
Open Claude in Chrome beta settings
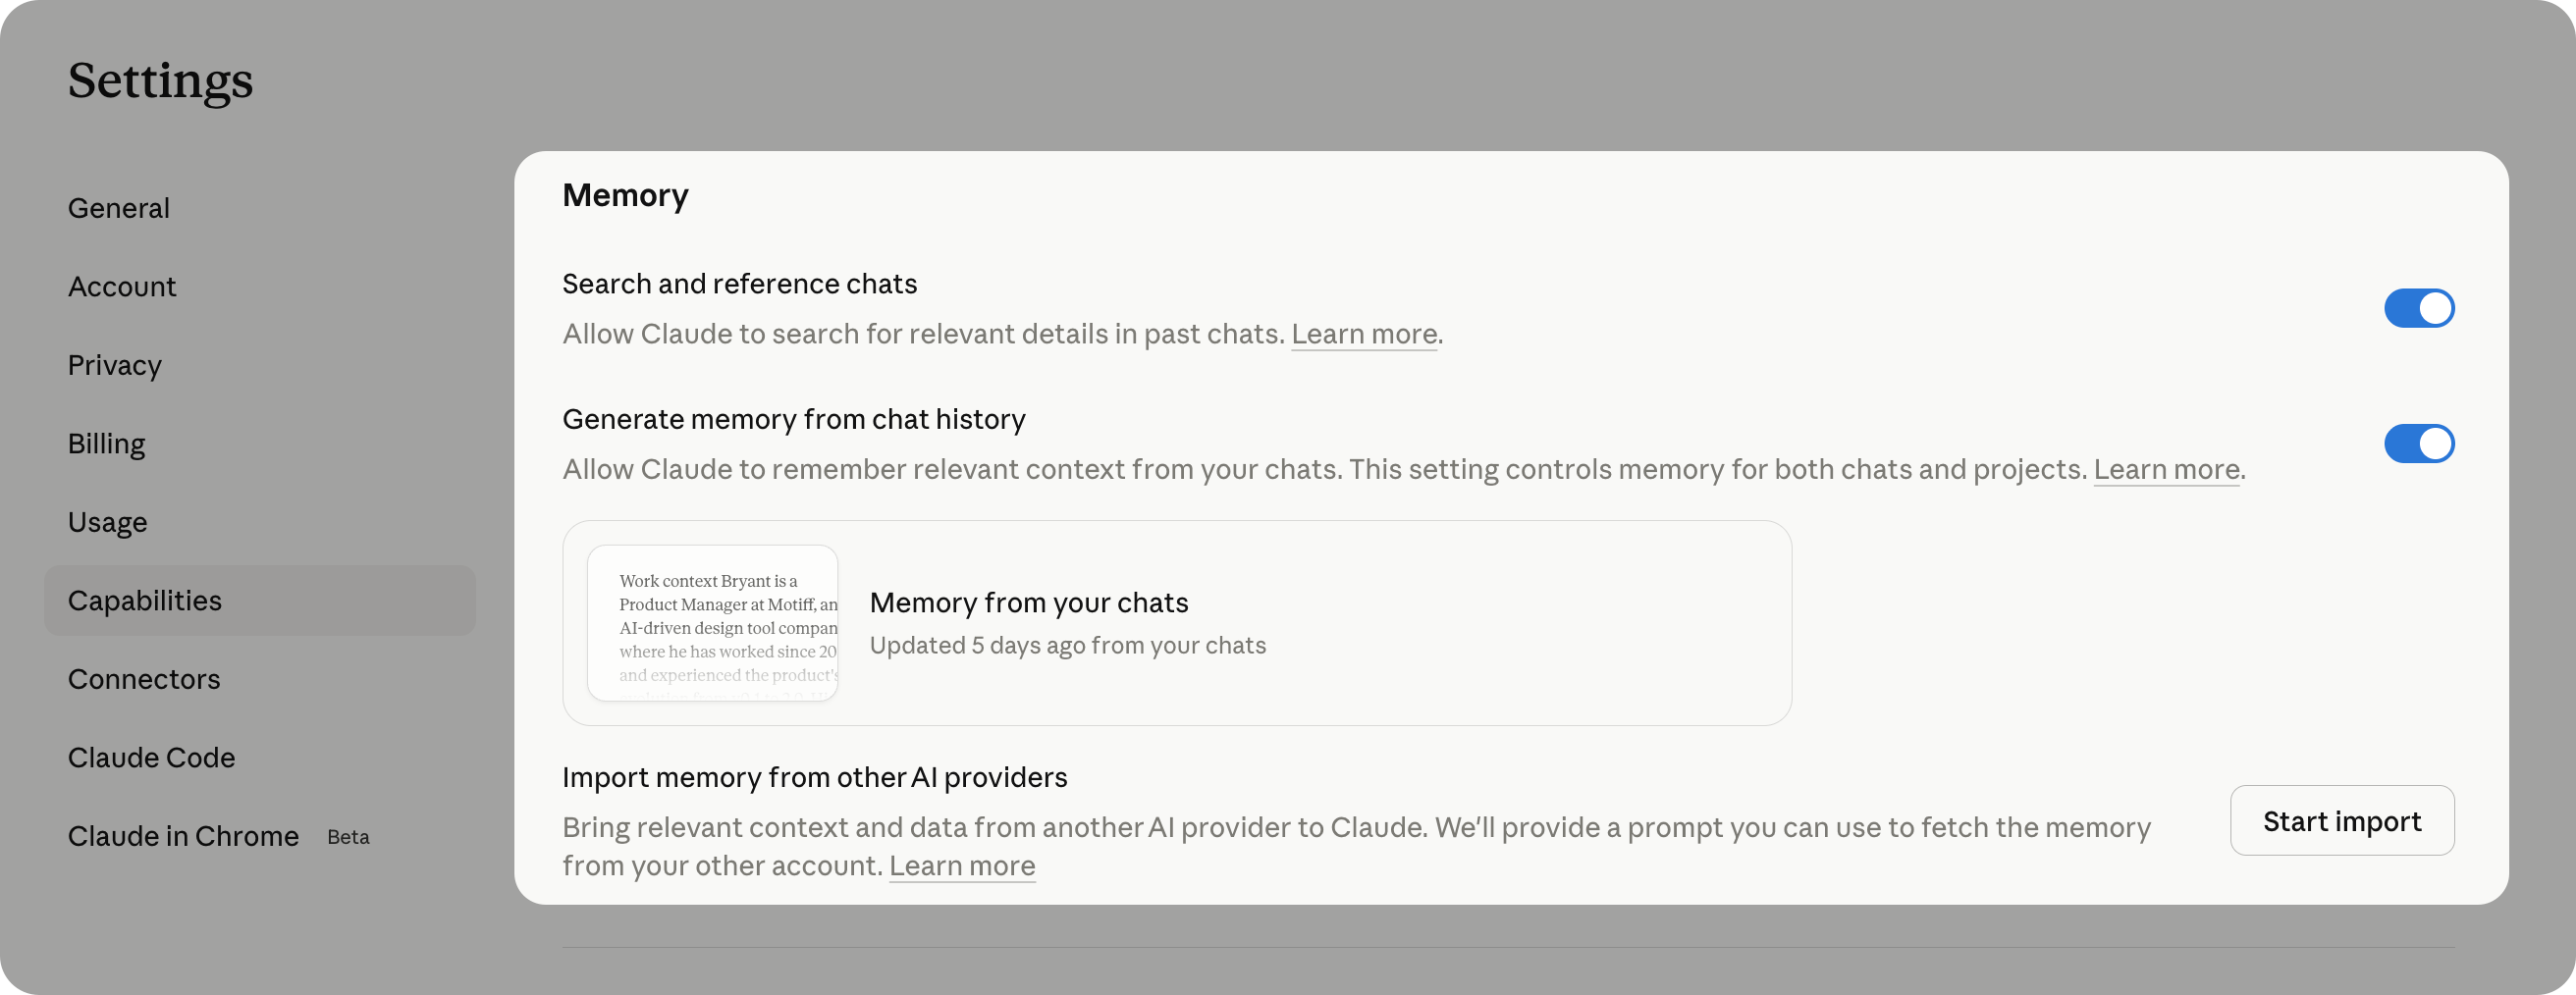pyautogui.click(x=183, y=836)
